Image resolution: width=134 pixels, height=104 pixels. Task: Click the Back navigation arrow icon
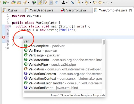100,3
